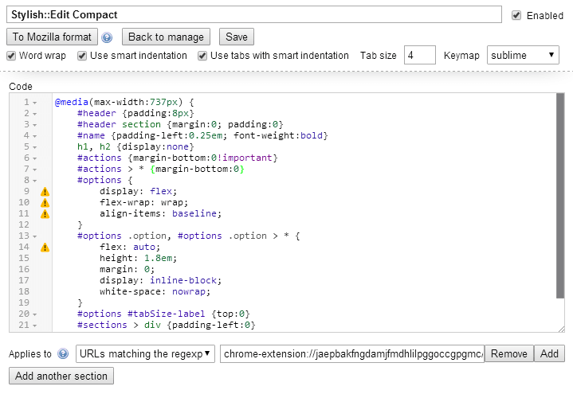Click the Add button next to Remove
Image resolution: width=573 pixels, height=394 pixels.
pos(549,354)
